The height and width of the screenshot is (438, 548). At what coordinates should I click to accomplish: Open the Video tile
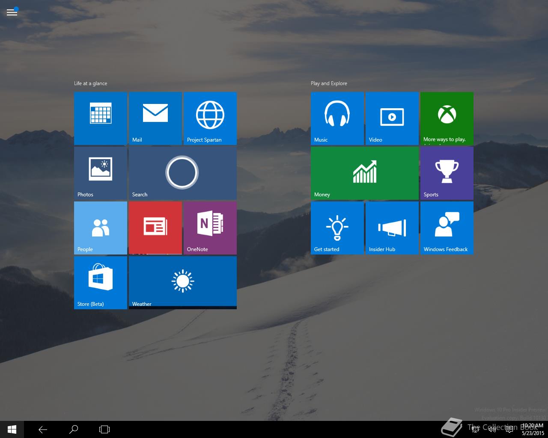coord(392,118)
